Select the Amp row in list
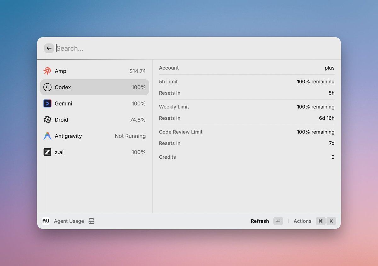This screenshot has height=266, width=378. 94,71
